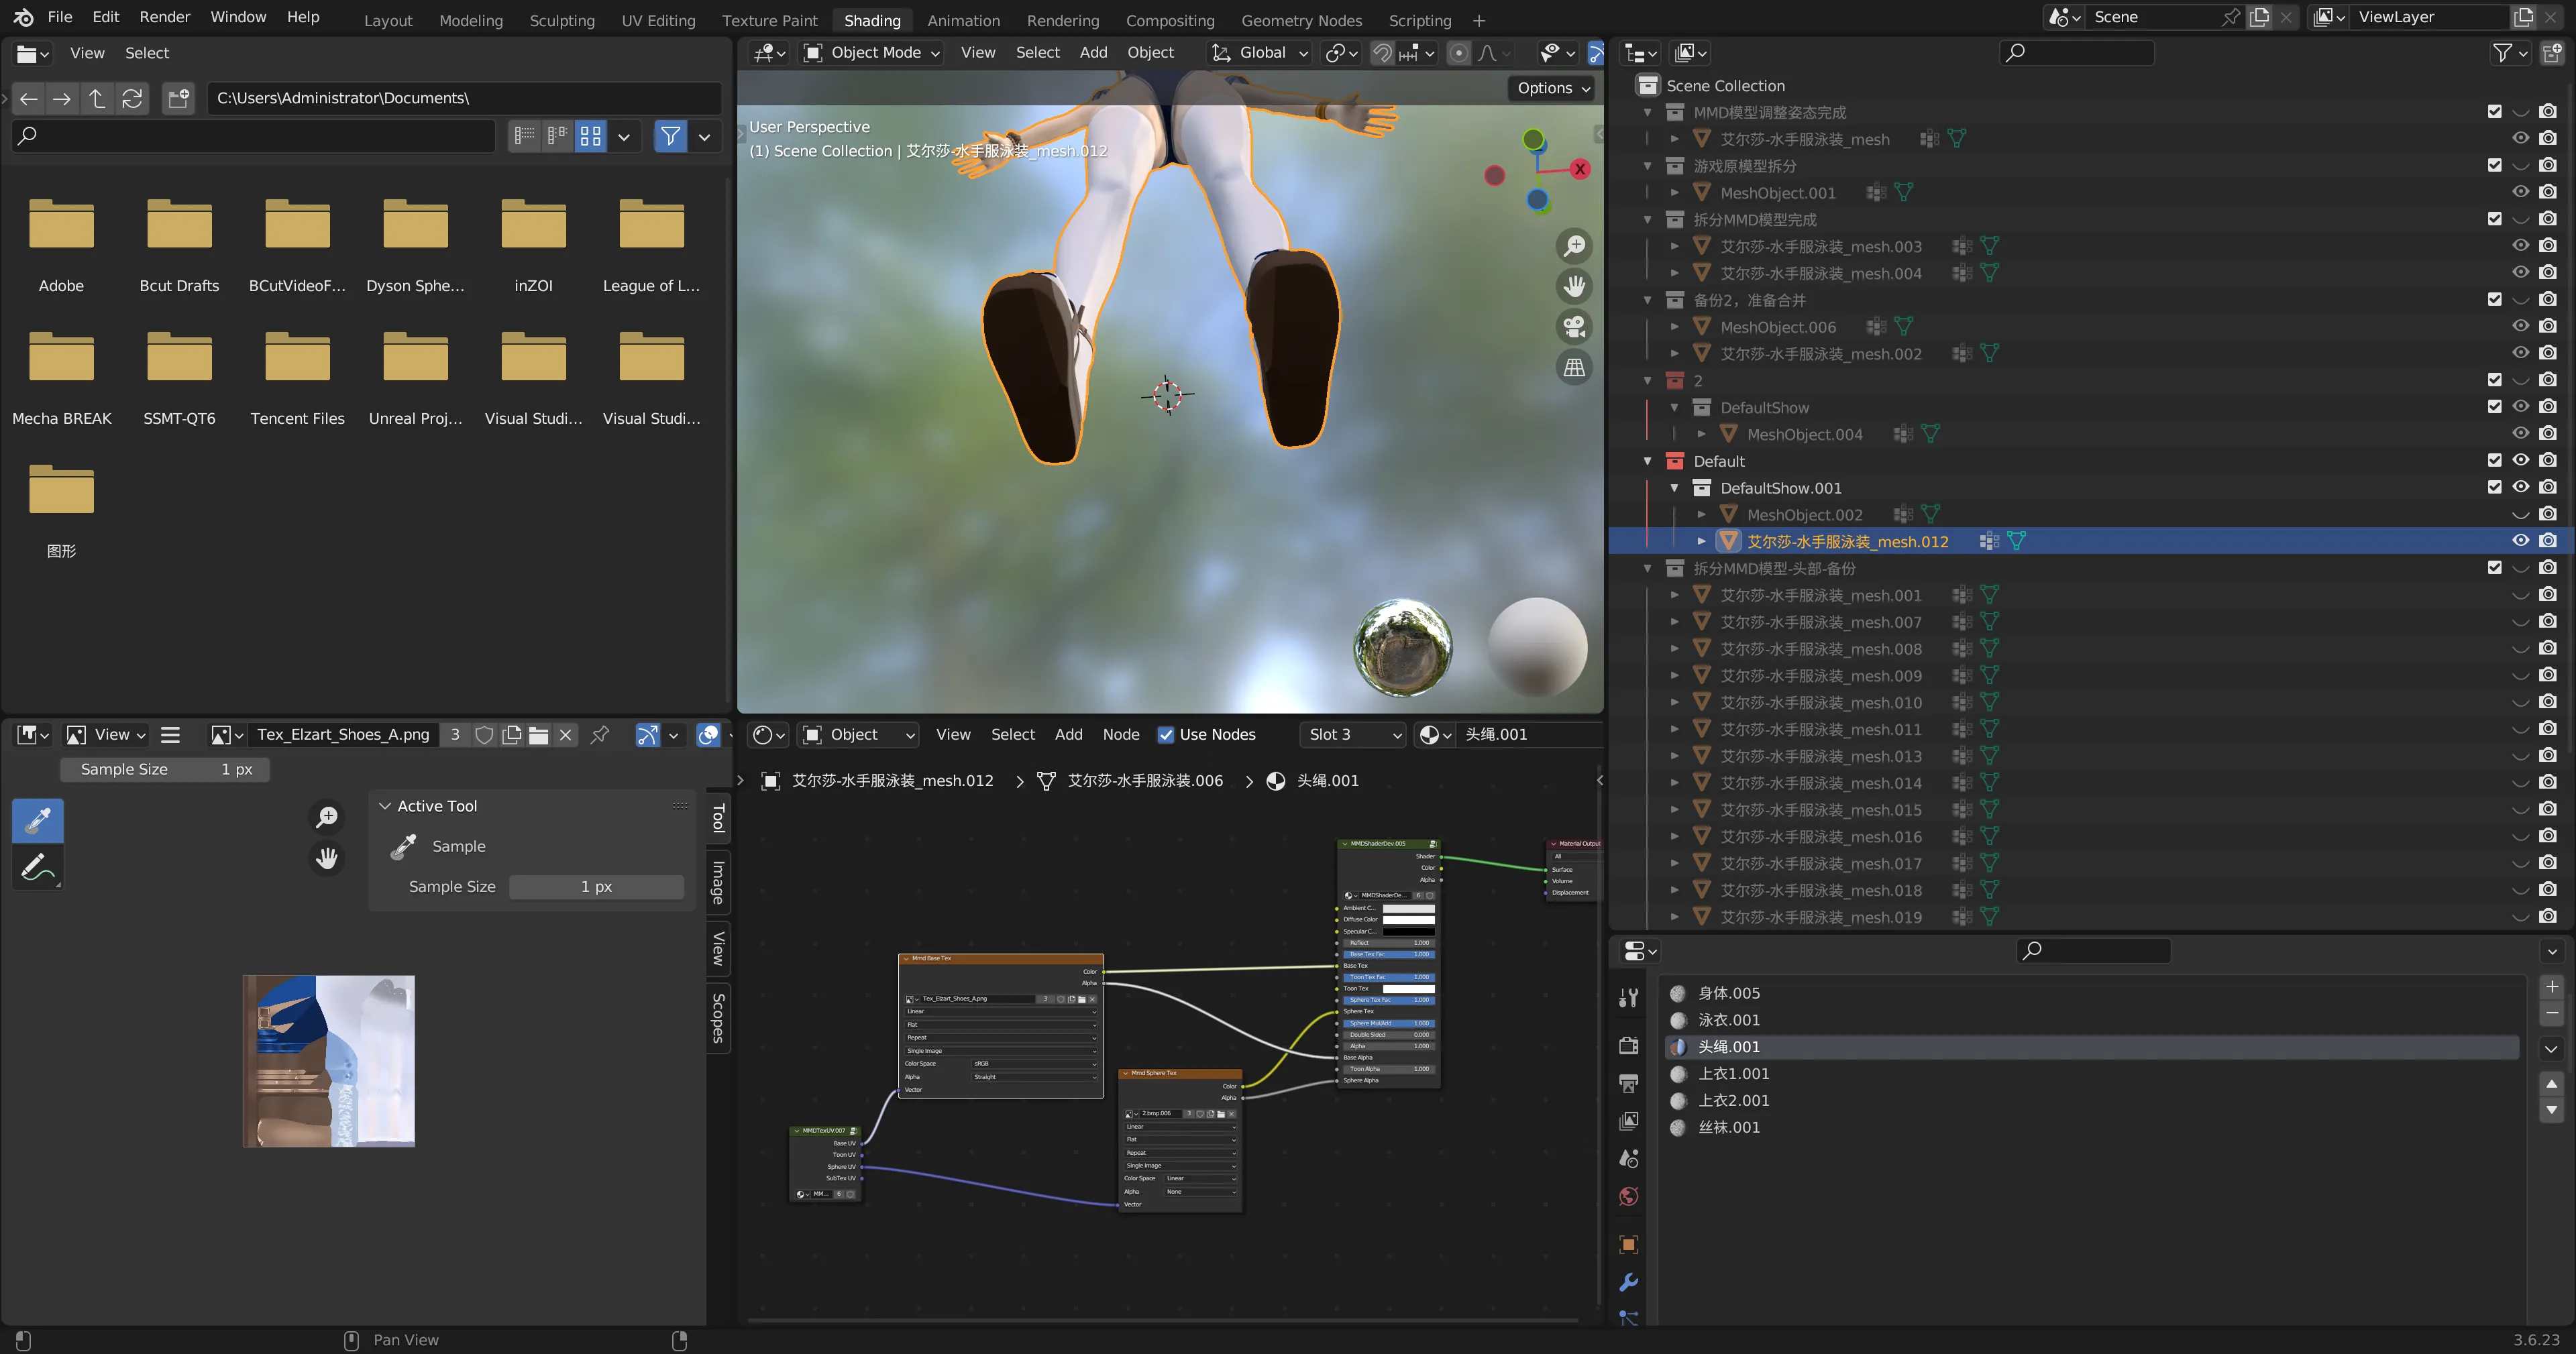Click the file browser refresh icon

coord(132,98)
